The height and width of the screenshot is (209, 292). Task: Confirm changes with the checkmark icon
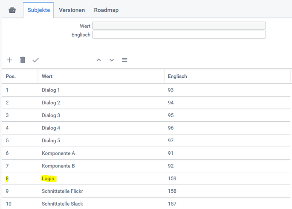[36, 60]
